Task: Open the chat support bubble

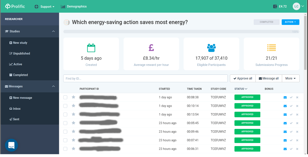Action: [x=11, y=145]
